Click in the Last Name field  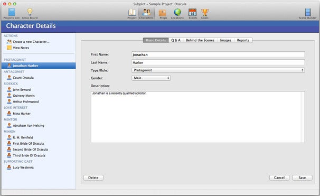tap(218, 62)
